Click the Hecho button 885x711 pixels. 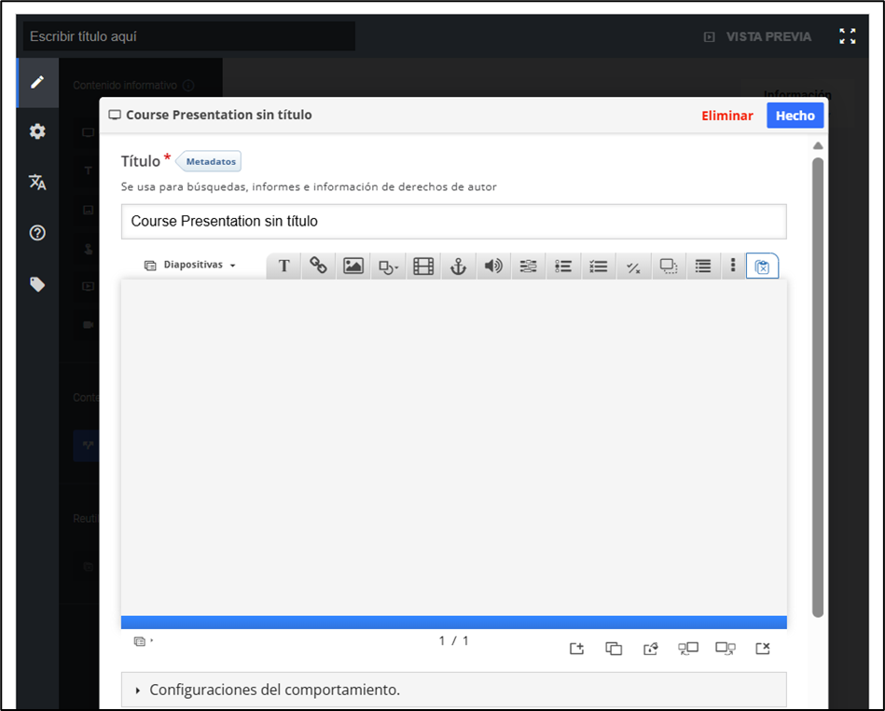(x=795, y=116)
